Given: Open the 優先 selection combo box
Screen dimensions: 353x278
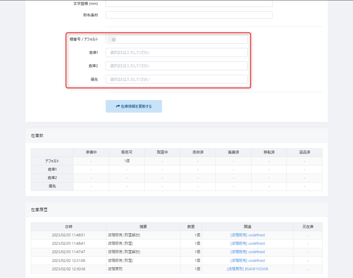Looking at the screenshot, I should pyautogui.click(x=176, y=79).
